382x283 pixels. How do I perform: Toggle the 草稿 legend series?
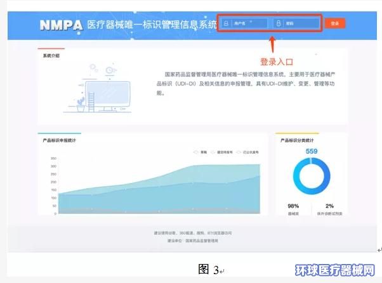201,152
